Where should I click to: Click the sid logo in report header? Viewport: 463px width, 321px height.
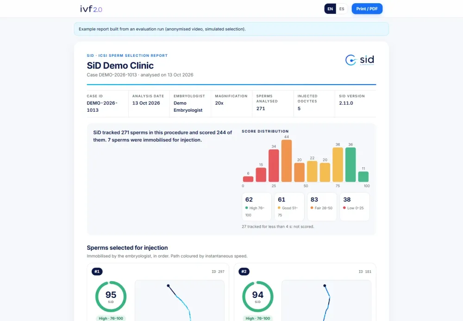[360, 60]
